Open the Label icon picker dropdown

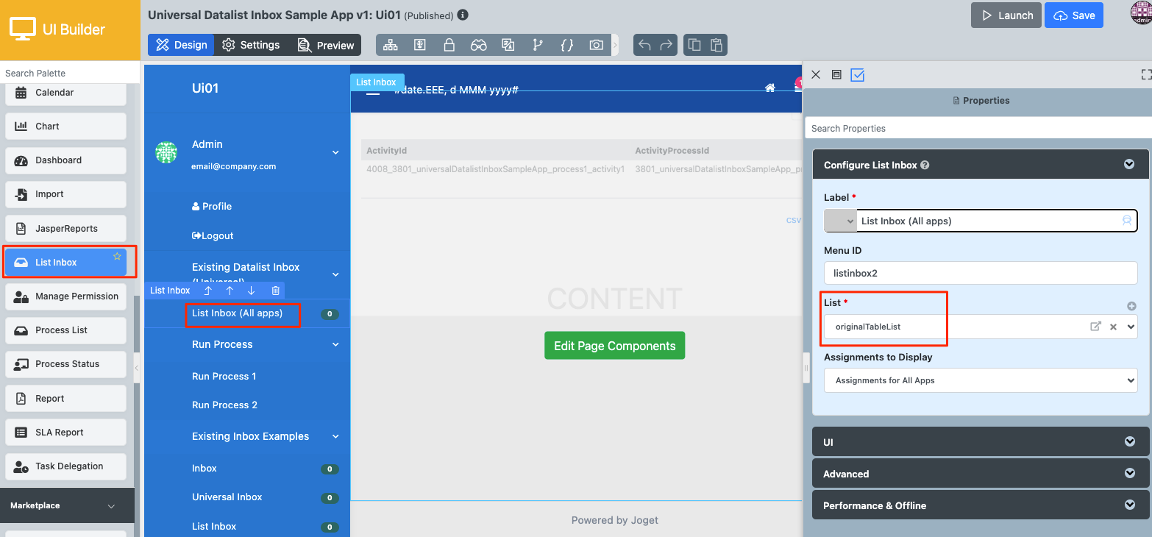[x=841, y=221]
